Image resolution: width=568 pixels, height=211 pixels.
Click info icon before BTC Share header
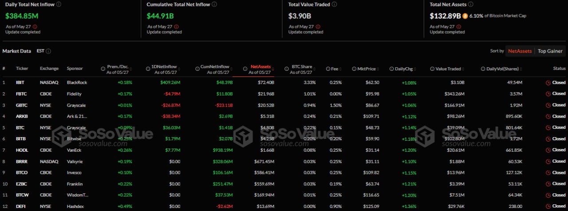(287, 69)
